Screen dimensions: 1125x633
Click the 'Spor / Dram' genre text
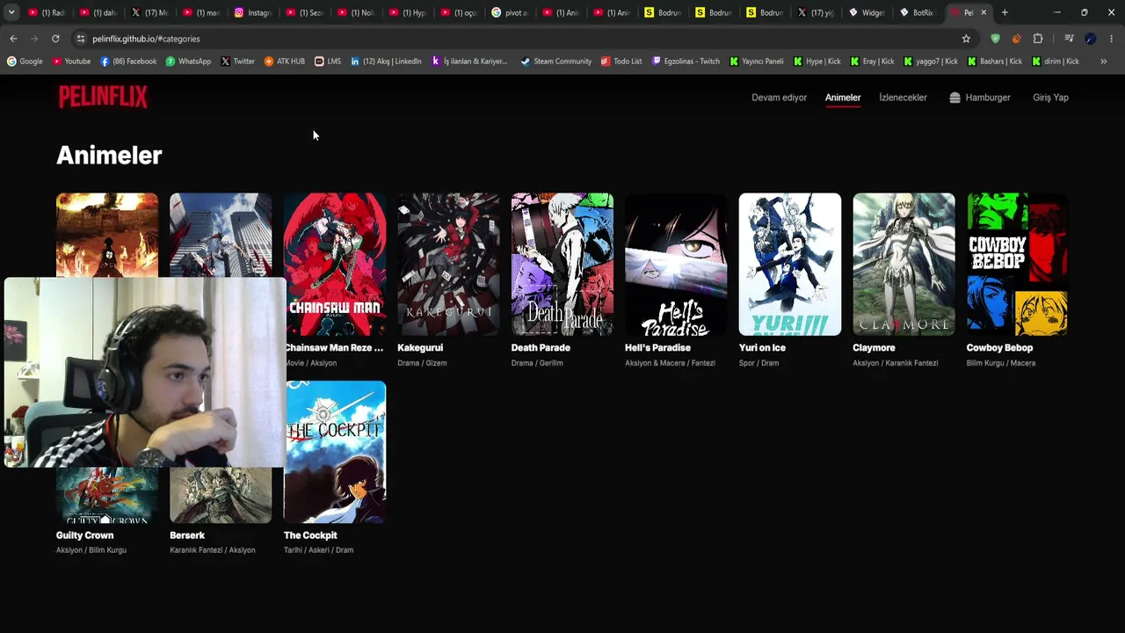[x=759, y=363]
